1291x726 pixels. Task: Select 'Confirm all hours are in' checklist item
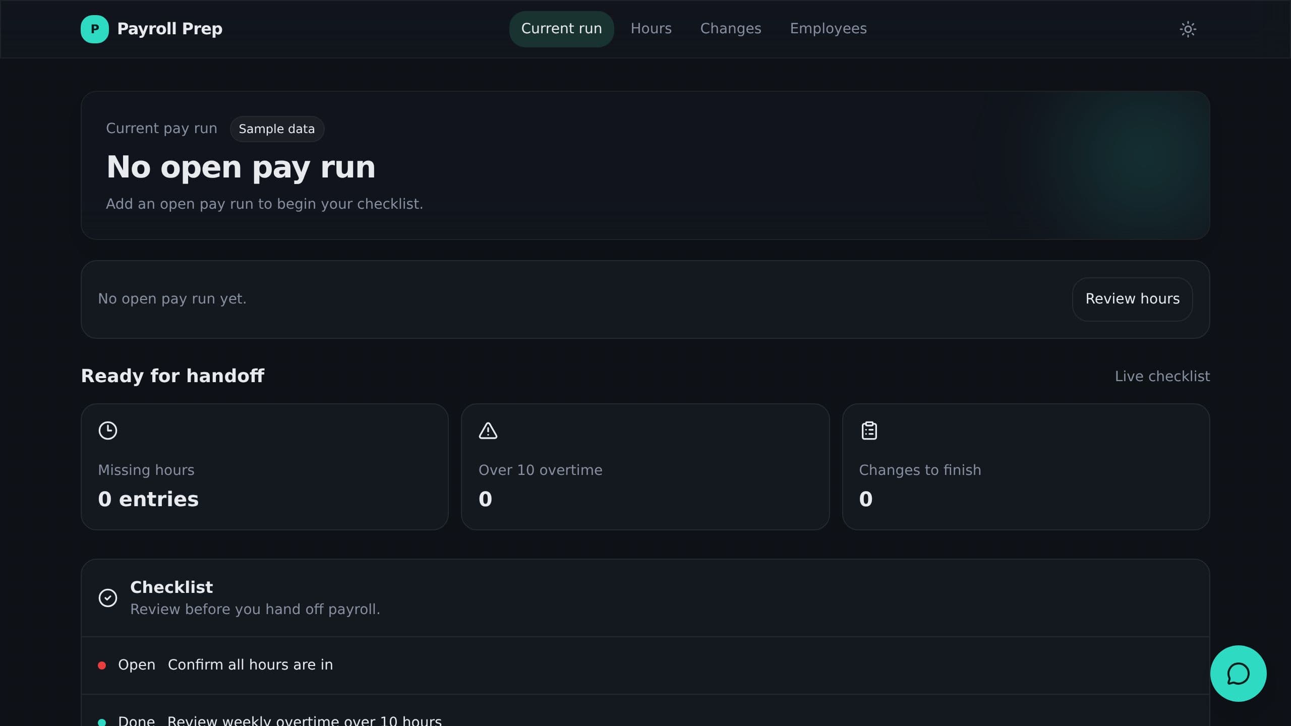(x=645, y=665)
